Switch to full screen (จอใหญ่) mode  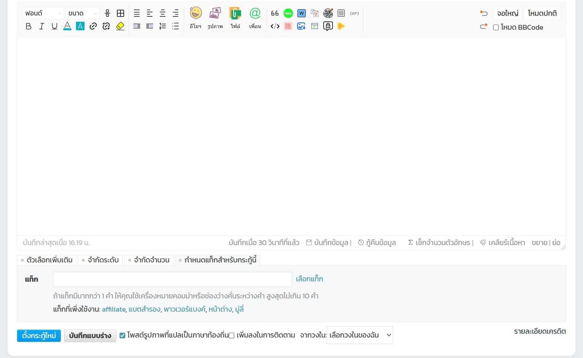point(508,13)
